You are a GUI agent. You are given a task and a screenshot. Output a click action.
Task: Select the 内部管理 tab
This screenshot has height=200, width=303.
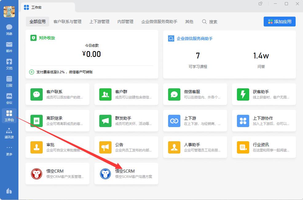tap(125, 22)
